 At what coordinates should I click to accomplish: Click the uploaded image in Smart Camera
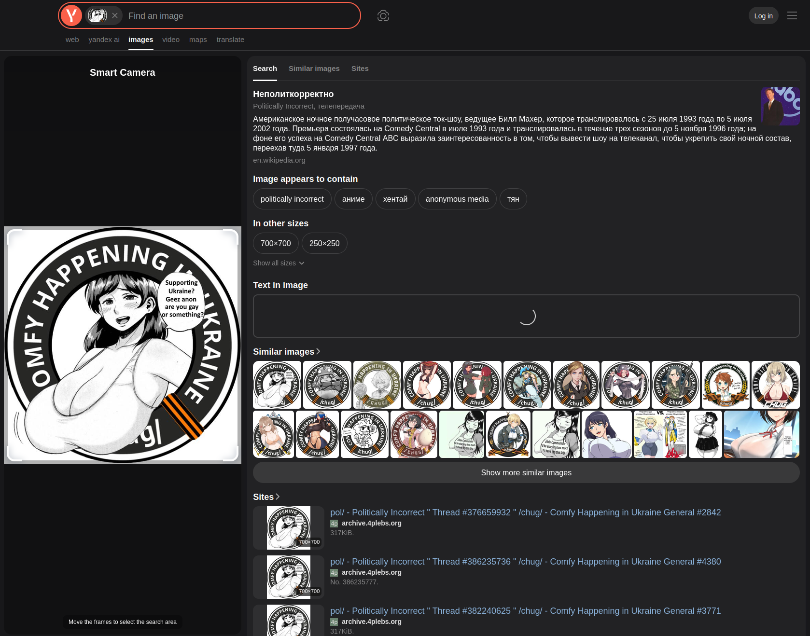point(123,345)
